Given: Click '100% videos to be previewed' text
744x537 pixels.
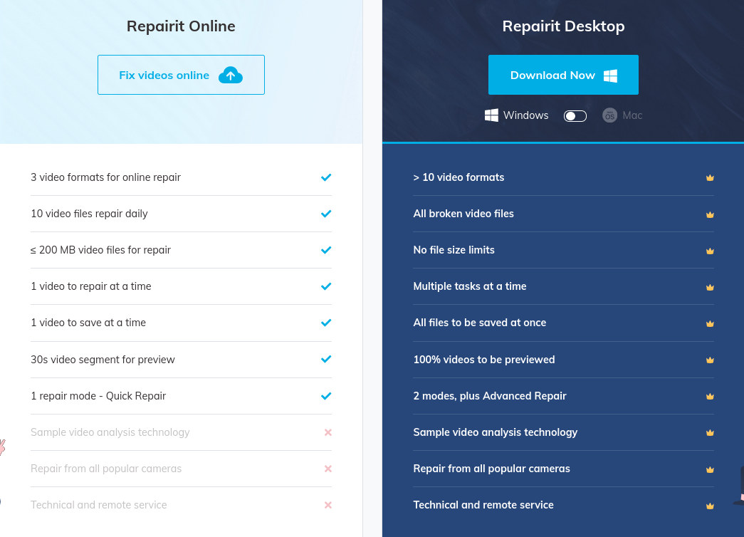Looking at the screenshot, I should pyautogui.click(x=484, y=360).
